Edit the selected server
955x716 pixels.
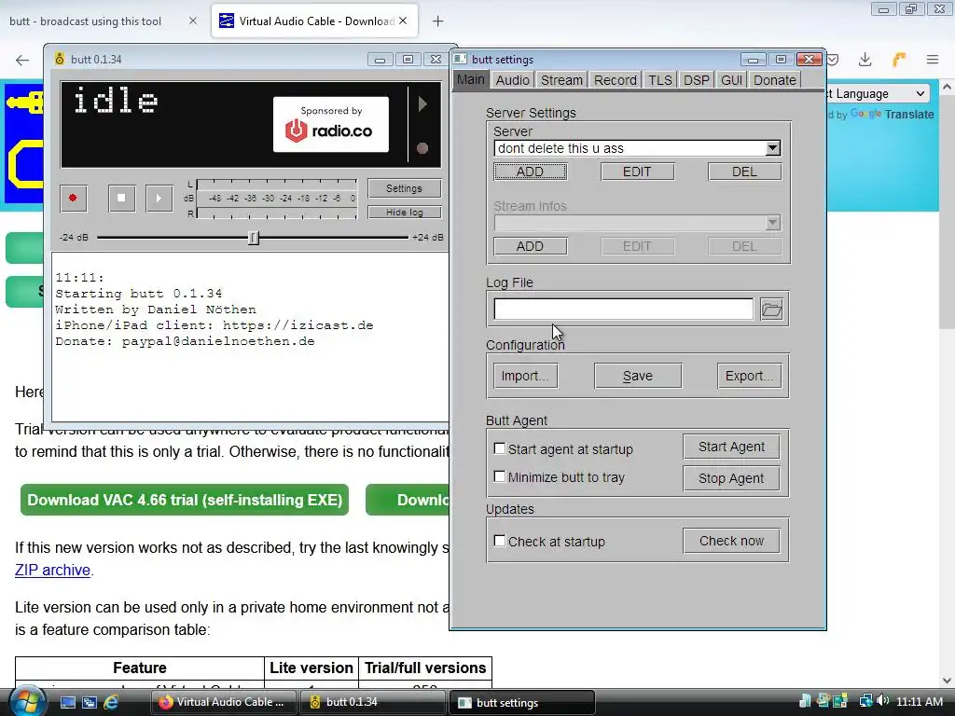[637, 172]
